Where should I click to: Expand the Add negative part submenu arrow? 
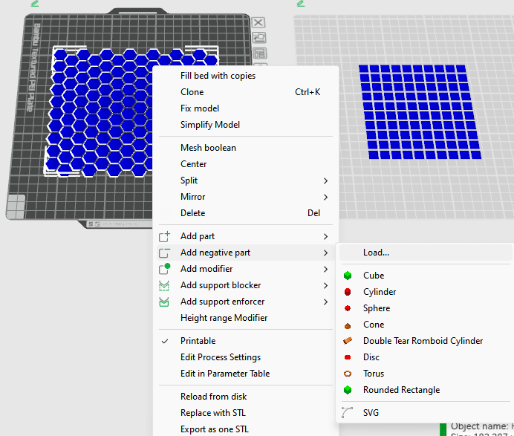coord(325,253)
